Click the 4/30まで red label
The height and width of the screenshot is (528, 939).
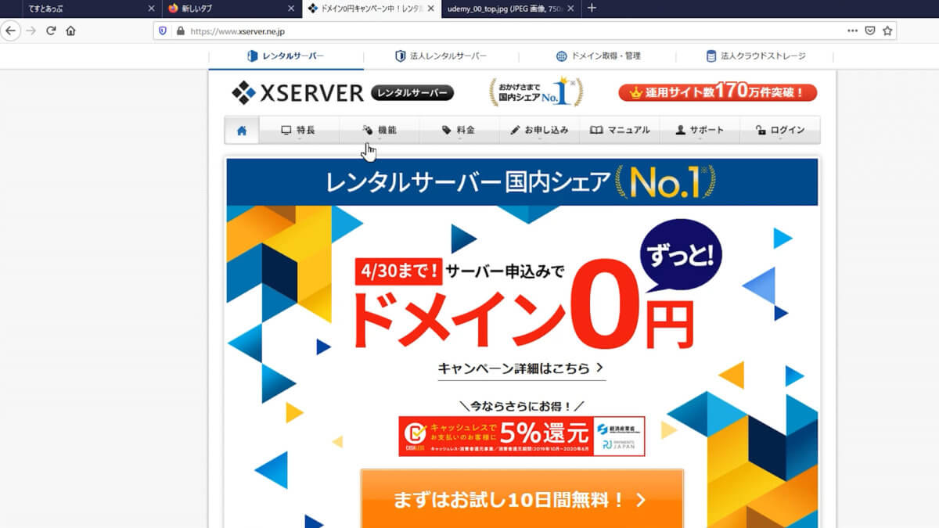(x=398, y=271)
